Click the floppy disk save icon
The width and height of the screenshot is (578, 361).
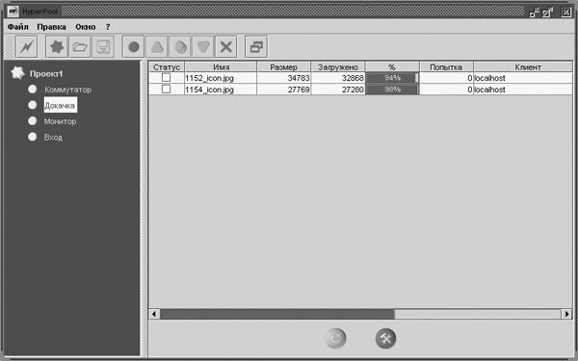(103, 47)
